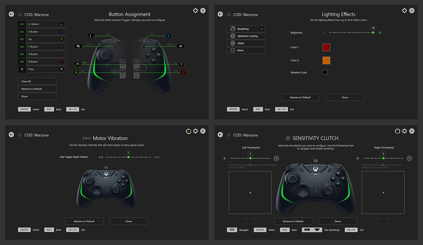The image size is (423, 245).
Task: Click the Brightness slider handle
Action: pos(373,33)
